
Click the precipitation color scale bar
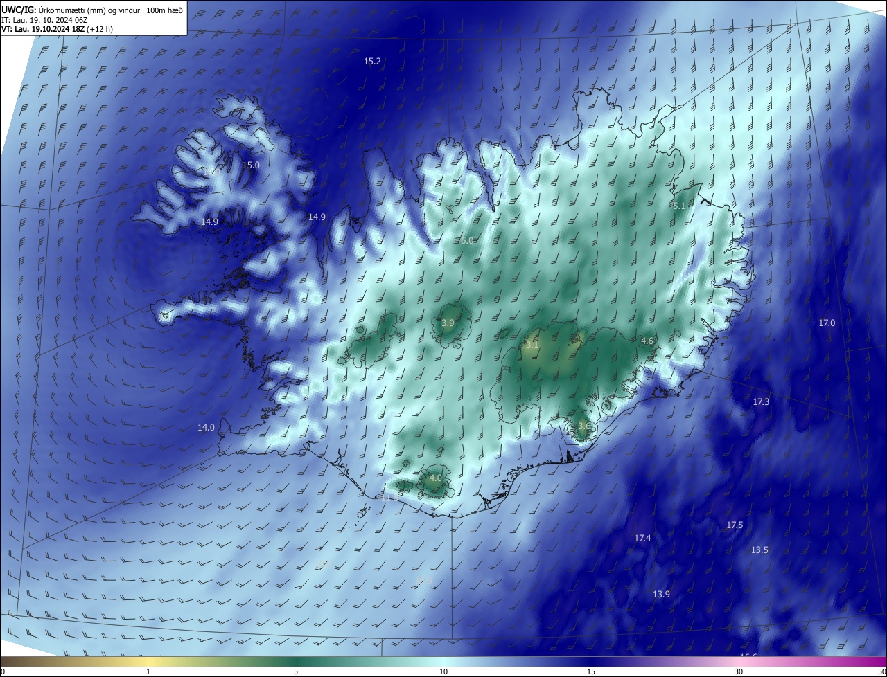tap(443, 661)
